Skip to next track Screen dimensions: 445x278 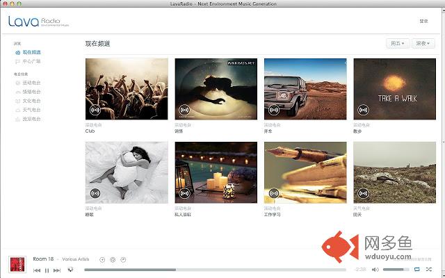[57, 270]
